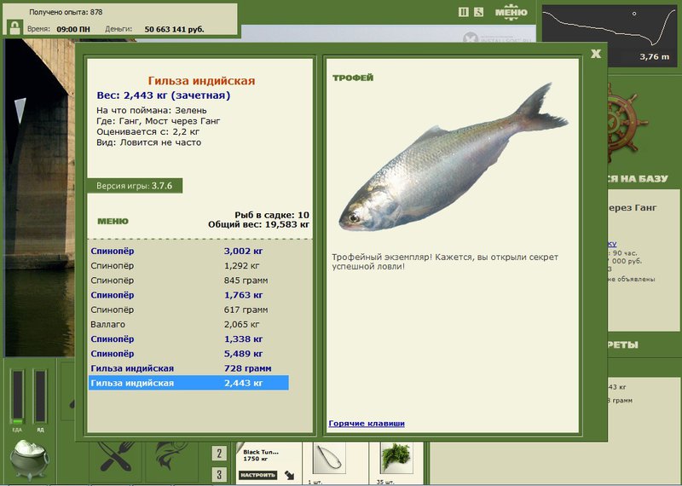This screenshot has width=682, height=486.
Task: Open the knife and fork icon
Action: click(115, 457)
